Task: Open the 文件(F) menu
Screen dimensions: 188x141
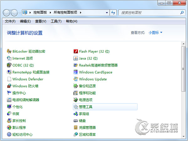Action: click(x=10, y=21)
